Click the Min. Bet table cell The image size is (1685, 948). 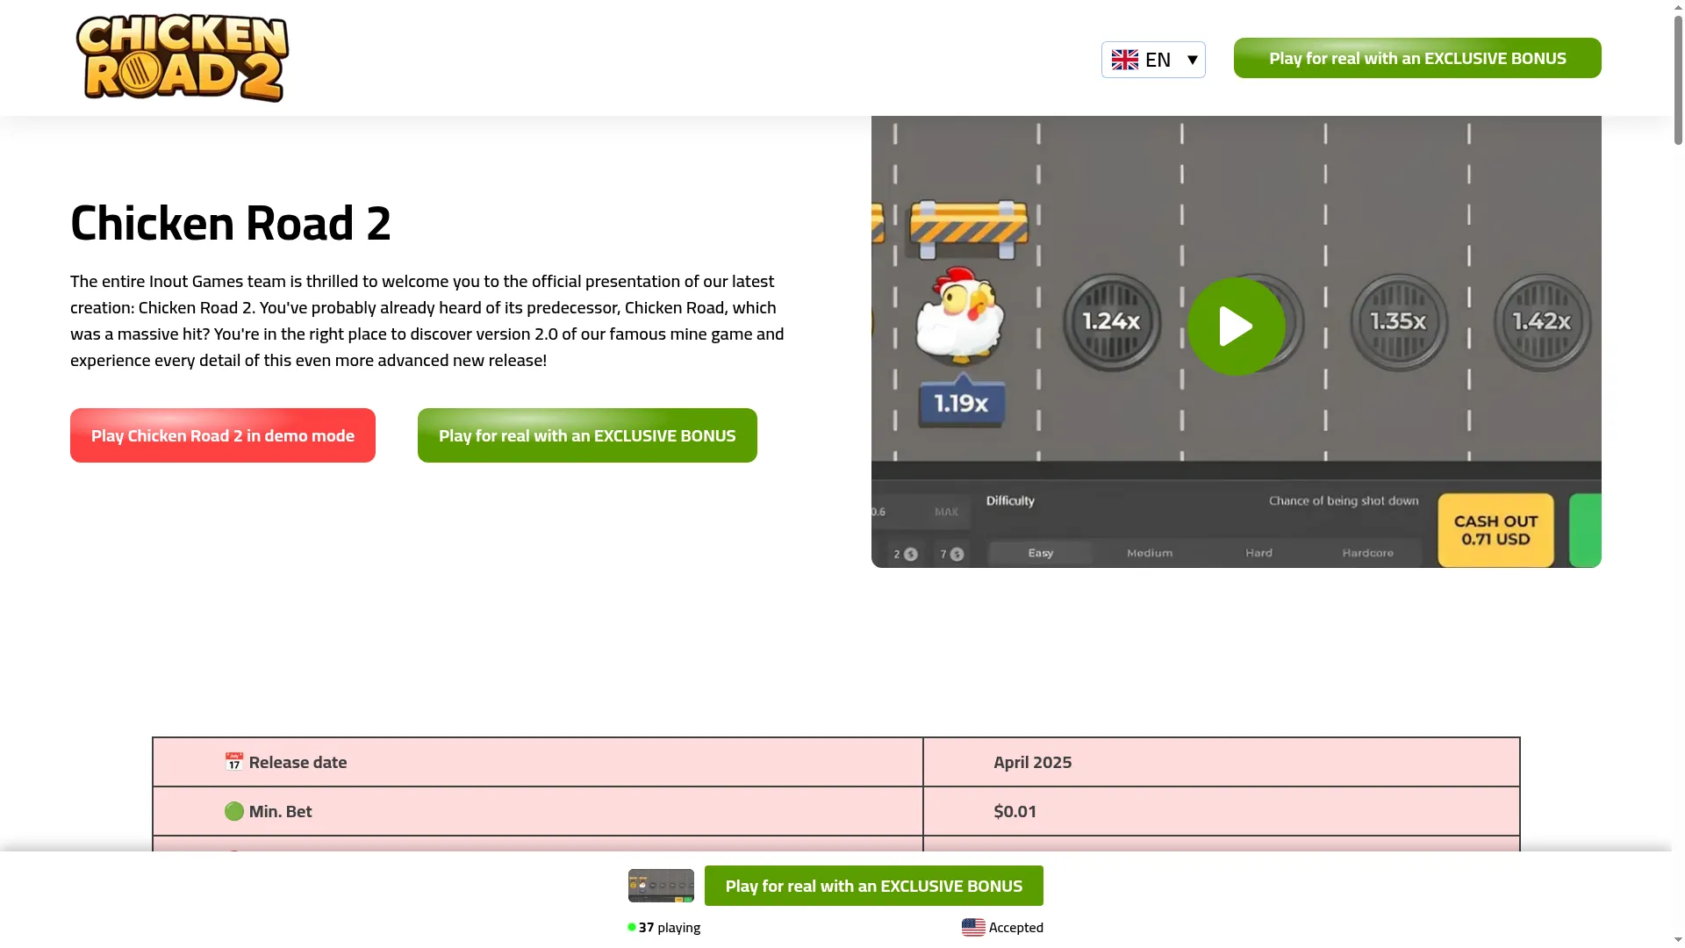(538, 811)
